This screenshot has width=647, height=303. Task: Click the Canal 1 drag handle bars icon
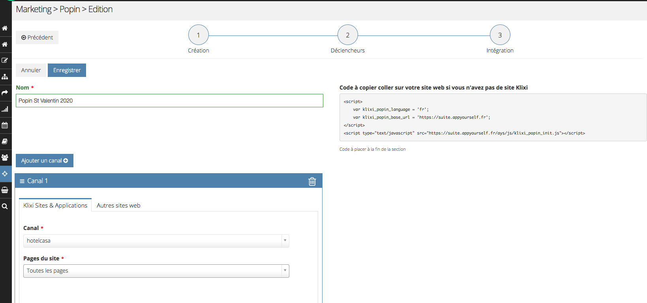(22, 181)
